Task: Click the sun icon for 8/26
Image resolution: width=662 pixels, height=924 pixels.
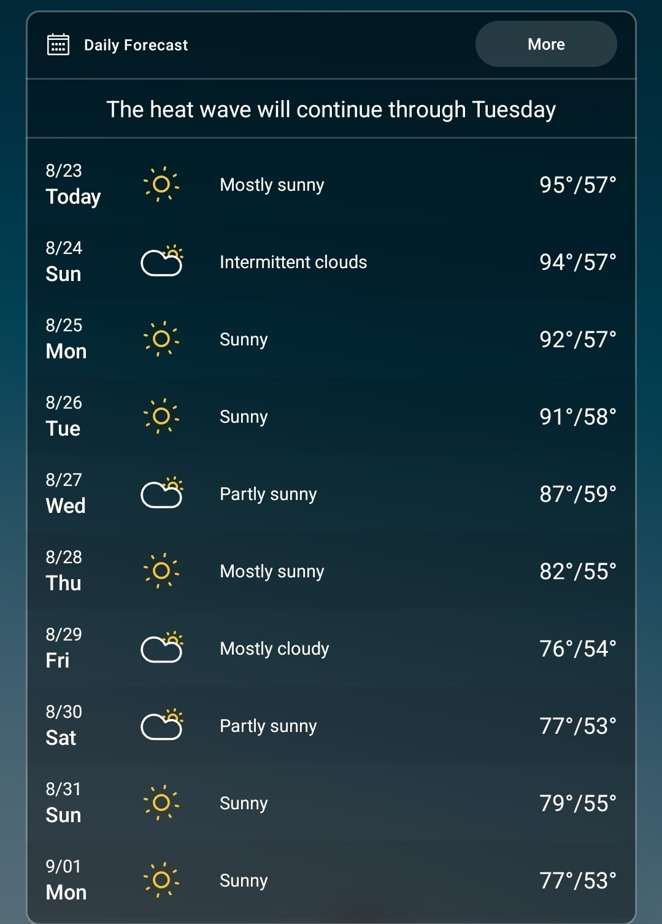Action: 161,416
